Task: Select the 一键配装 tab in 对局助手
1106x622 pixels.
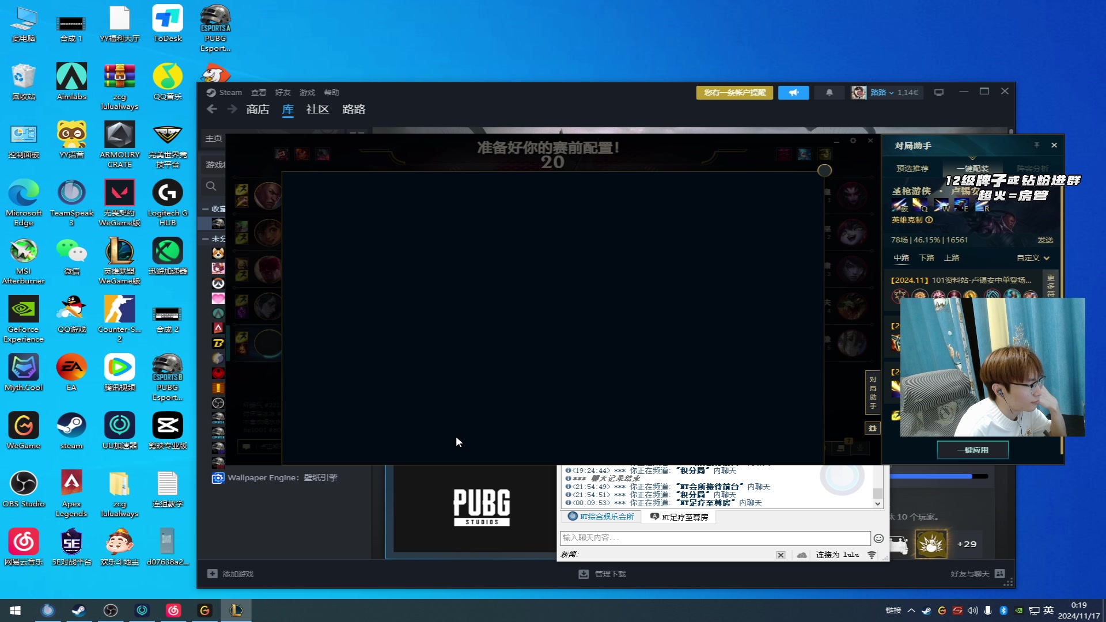Action: (972, 169)
